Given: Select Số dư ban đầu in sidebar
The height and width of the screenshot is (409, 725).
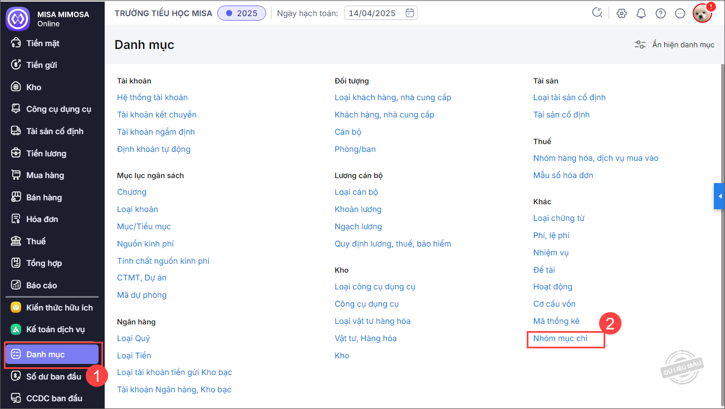Looking at the screenshot, I should point(53,377).
